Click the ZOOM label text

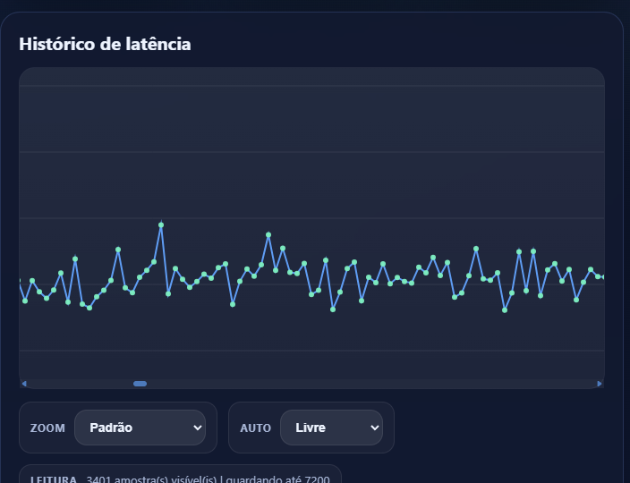click(x=47, y=428)
